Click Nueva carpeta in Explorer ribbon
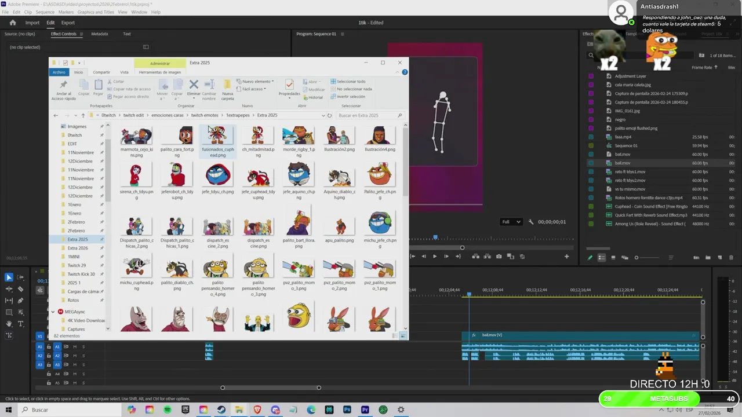 (x=227, y=90)
